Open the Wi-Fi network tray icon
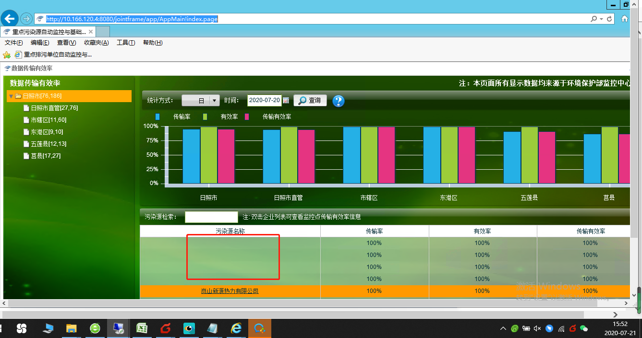 (561, 328)
